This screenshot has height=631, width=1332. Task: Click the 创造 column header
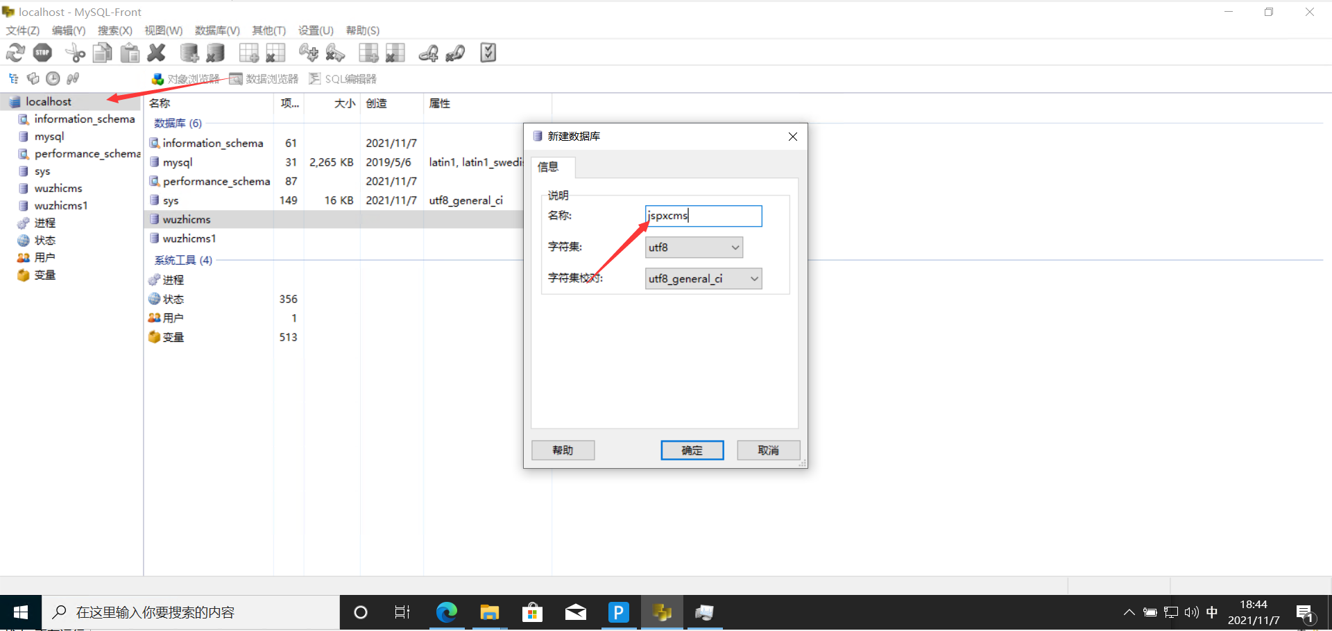pos(392,103)
